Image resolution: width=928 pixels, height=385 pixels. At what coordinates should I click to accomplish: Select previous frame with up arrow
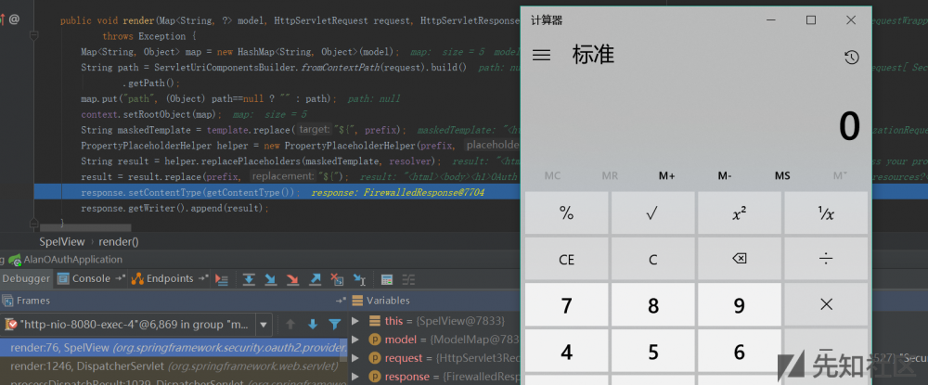290,324
